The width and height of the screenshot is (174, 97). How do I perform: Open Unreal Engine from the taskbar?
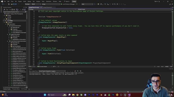coord(125,95)
